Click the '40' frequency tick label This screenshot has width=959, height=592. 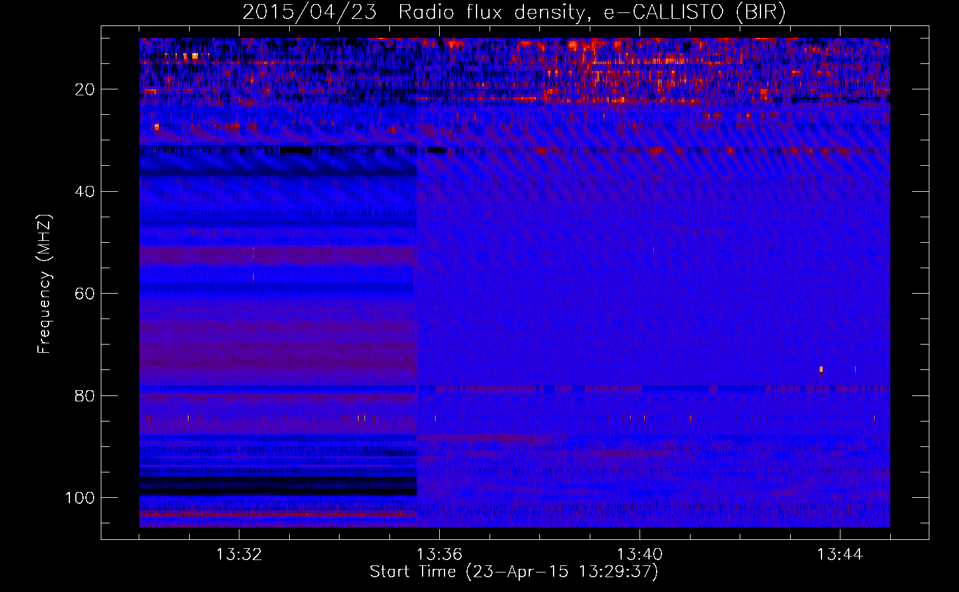pyautogui.click(x=85, y=191)
